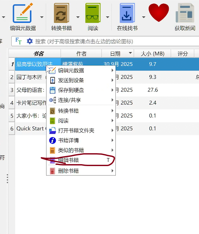Viewport: 199px width, 234px height.
Task: Select 编辑书籍 in the context menu
Action: click(68, 160)
